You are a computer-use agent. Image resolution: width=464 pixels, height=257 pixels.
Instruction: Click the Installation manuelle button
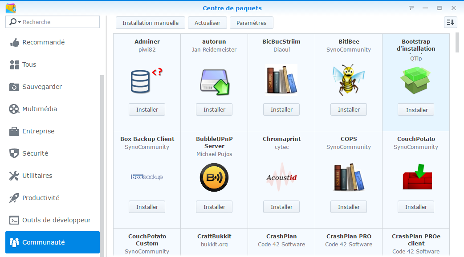tap(151, 23)
